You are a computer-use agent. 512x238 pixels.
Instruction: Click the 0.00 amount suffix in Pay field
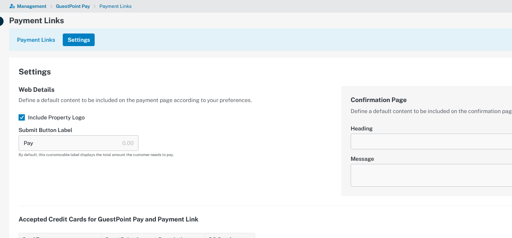[x=128, y=143]
